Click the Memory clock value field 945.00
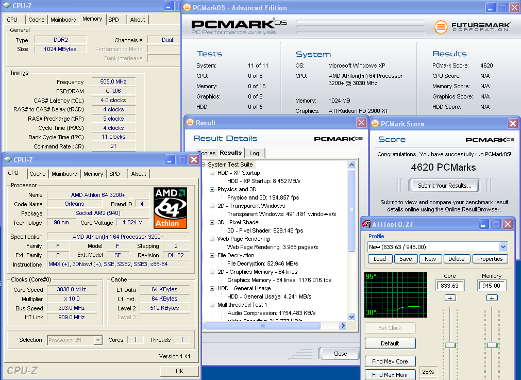Image resolution: width=521 pixels, height=380 pixels. 492,286
